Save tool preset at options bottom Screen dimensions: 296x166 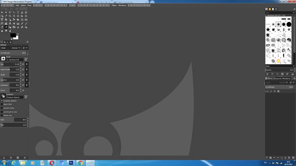point(4,157)
